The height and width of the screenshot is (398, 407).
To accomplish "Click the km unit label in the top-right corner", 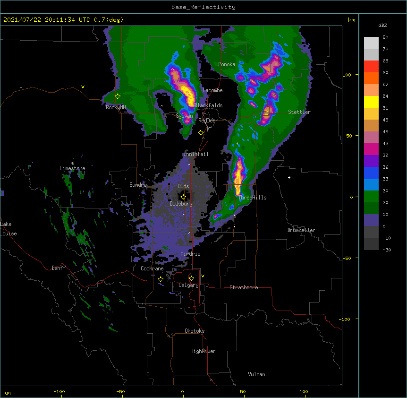I will [x=351, y=20].
